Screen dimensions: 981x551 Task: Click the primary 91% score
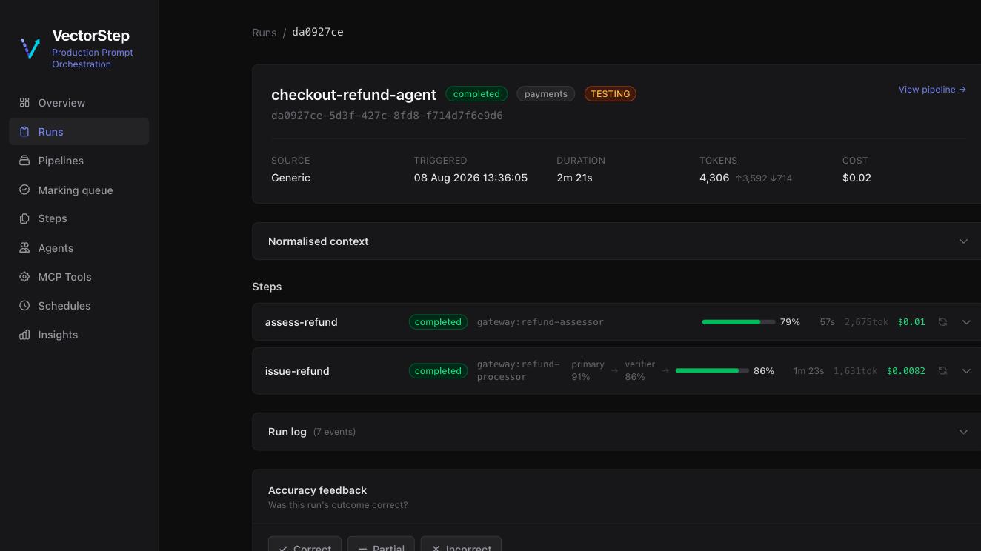coord(588,370)
